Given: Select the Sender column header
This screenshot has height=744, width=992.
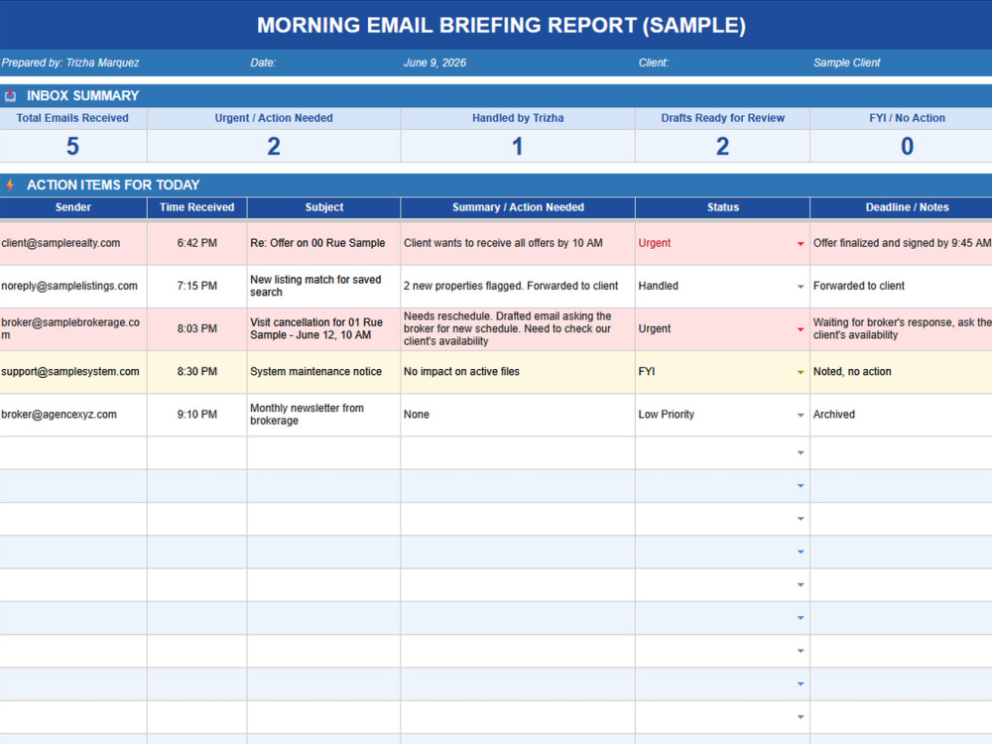Looking at the screenshot, I should coord(73,207).
